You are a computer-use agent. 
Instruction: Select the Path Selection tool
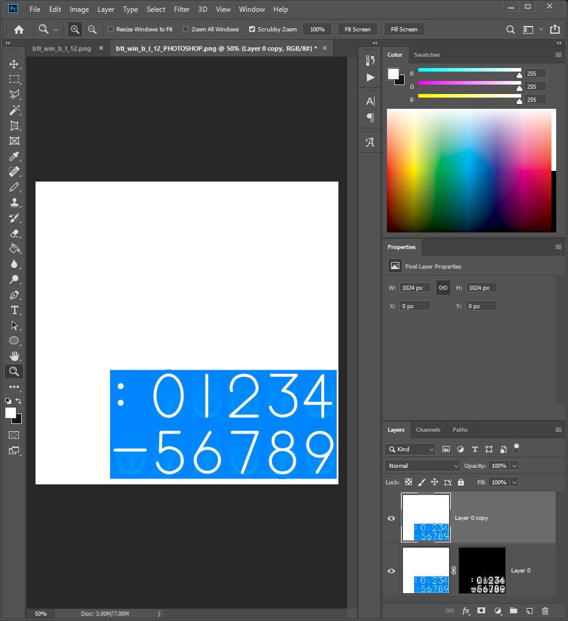14,325
